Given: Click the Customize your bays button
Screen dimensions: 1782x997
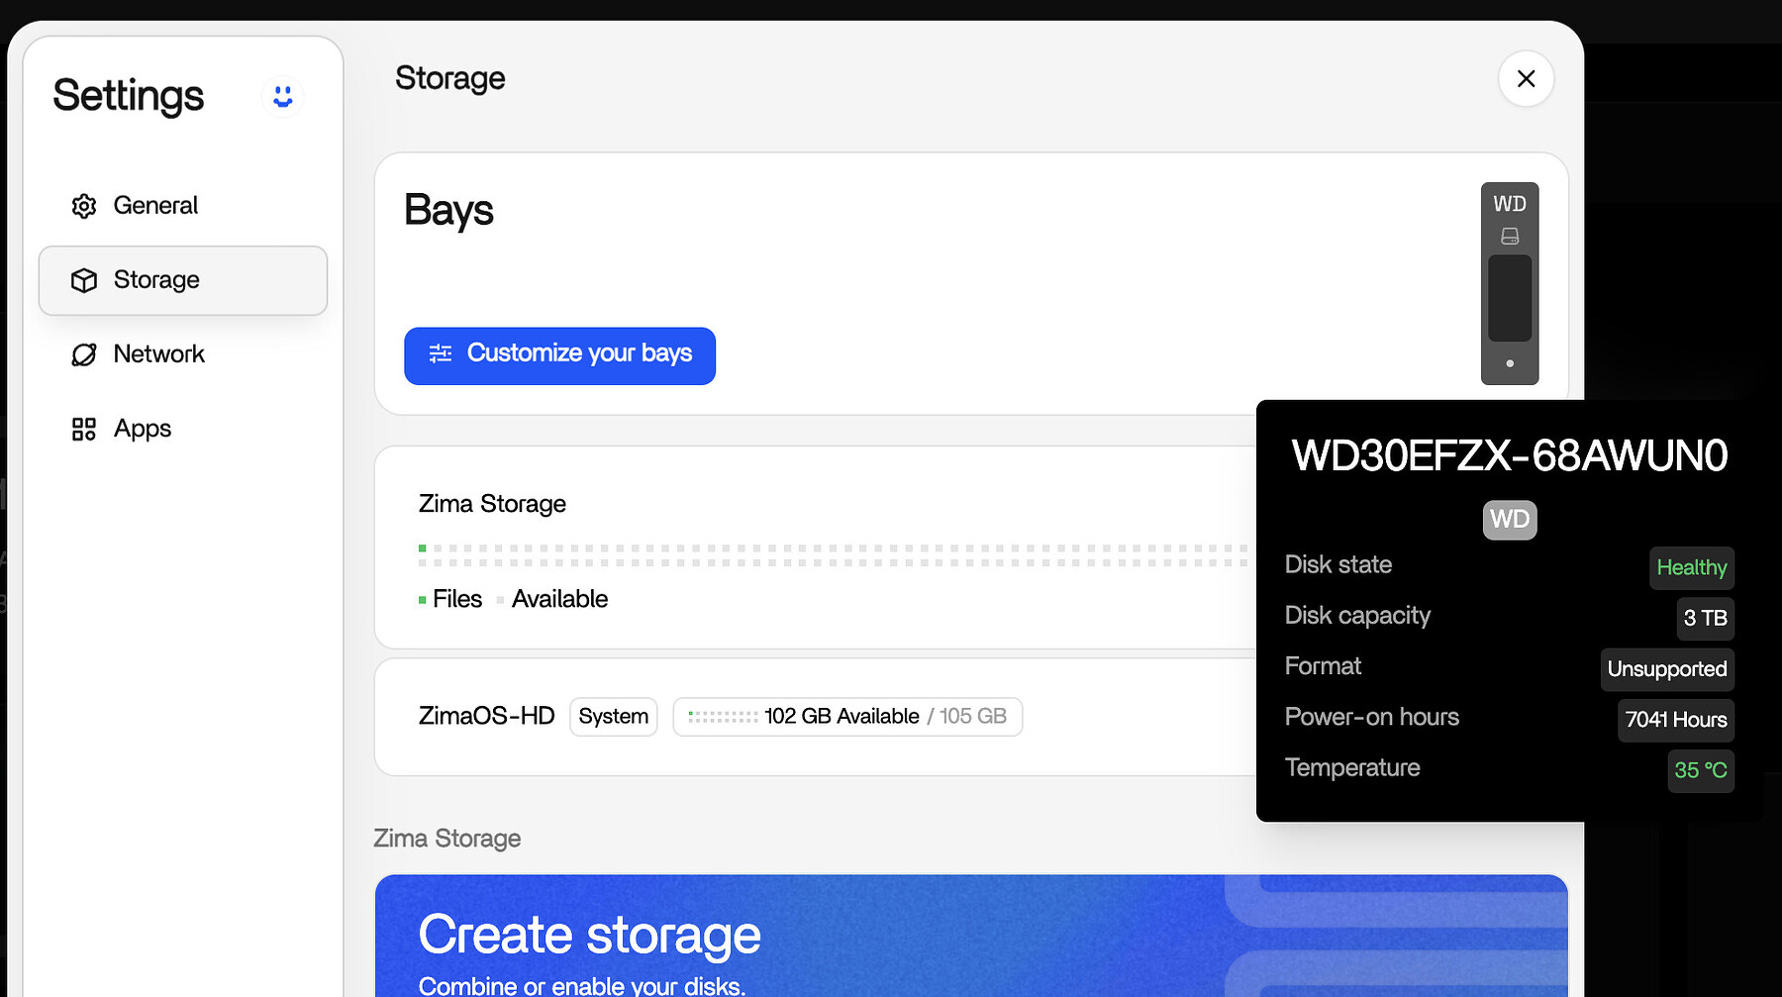Looking at the screenshot, I should [x=559, y=355].
